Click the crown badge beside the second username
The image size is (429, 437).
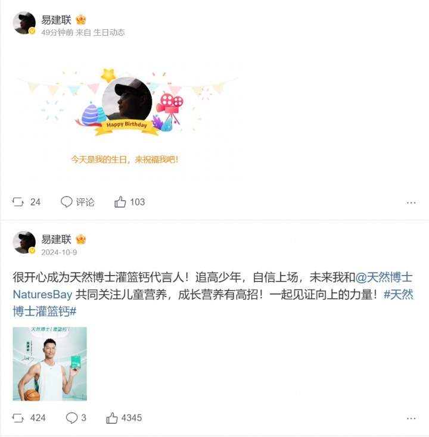(80, 239)
